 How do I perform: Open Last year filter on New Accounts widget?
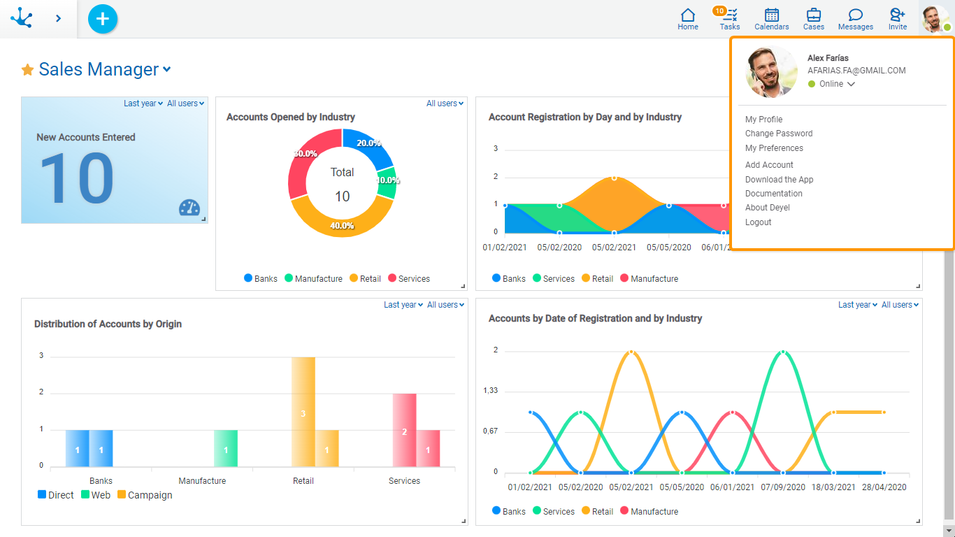click(x=143, y=103)
